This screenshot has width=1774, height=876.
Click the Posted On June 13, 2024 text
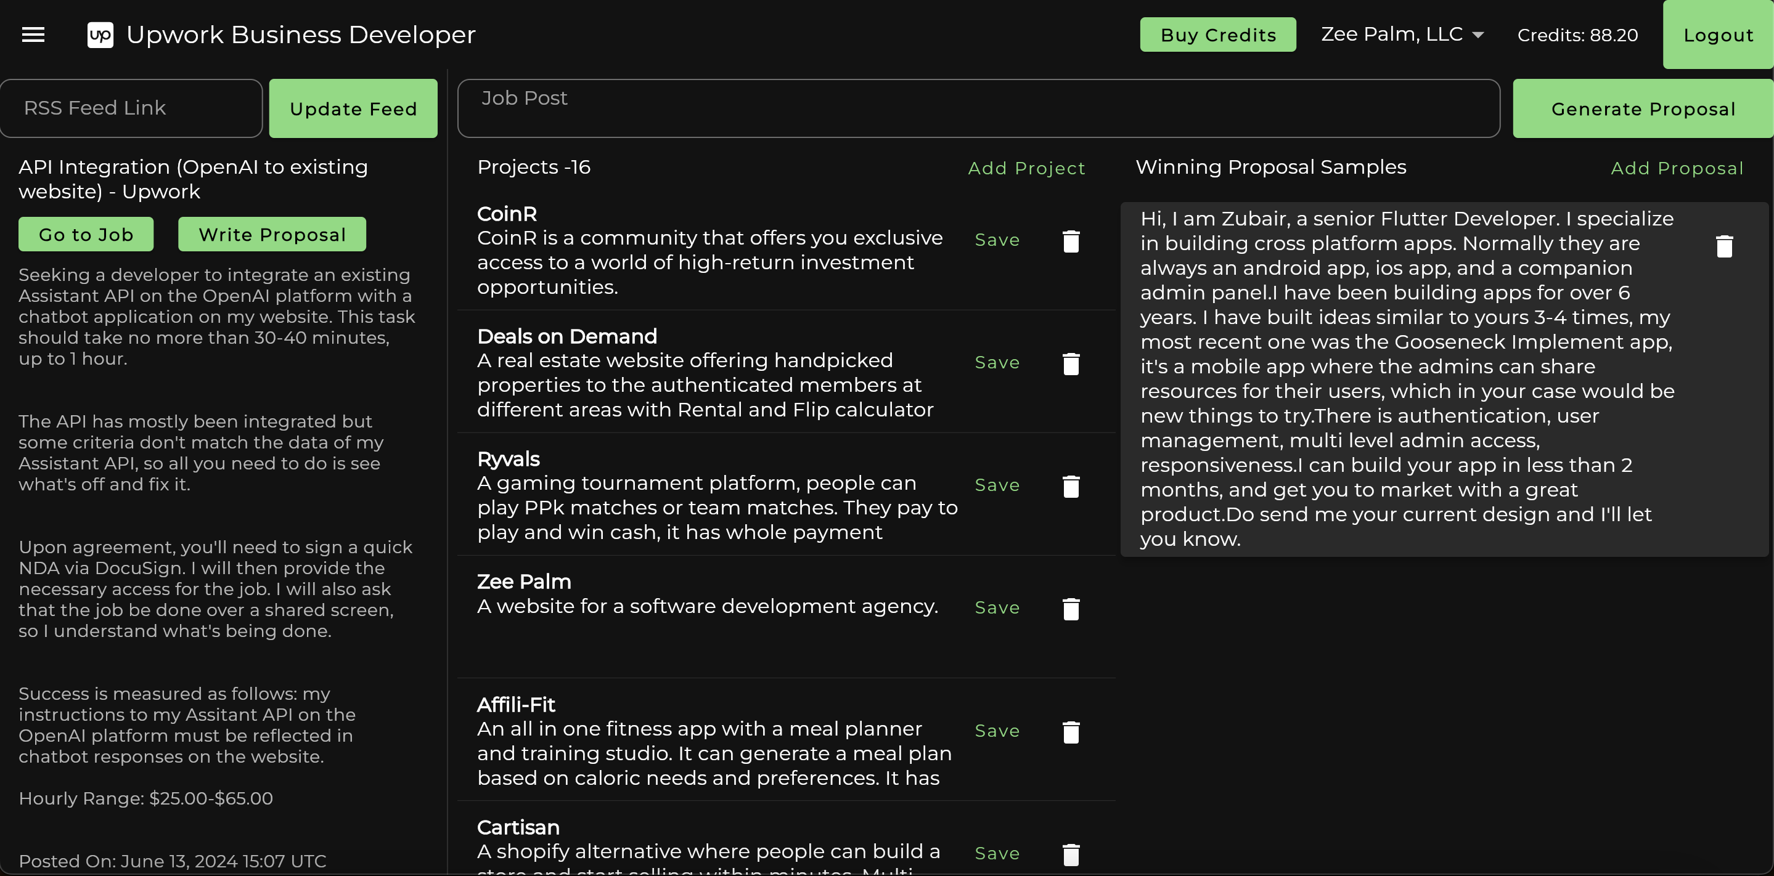coord(172,861)
